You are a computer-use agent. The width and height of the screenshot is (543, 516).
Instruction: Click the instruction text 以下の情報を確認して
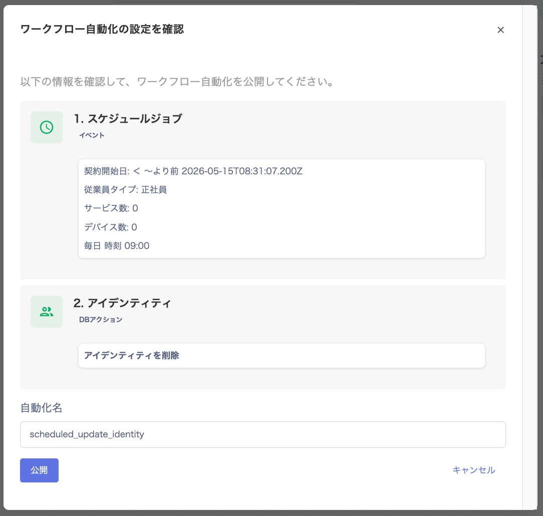(x=177, y=82)
